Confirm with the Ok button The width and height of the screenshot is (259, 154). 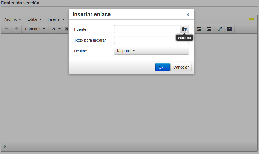[162, 67]
